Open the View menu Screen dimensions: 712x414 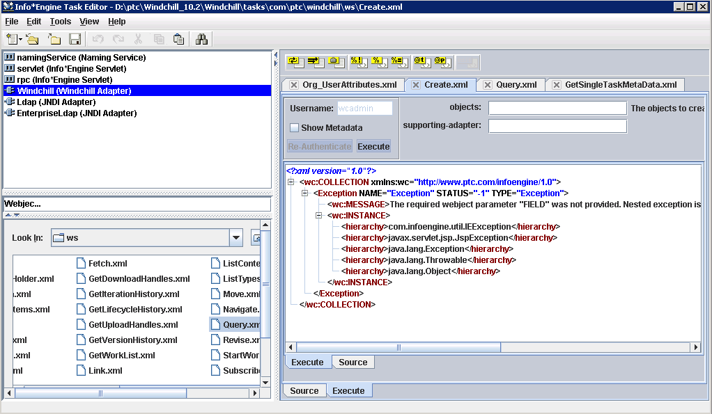click(x=89, y=22)
